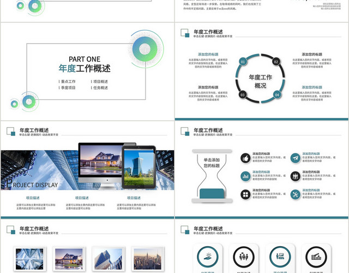Click the 年度工作概述 title on PART ONE slide
Image resolution: width=349 pixels, height=273 pixels.
click(85, 68)
